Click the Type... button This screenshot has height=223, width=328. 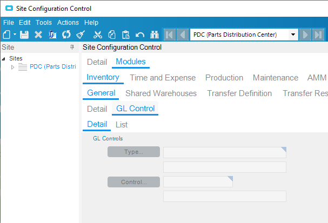click(x=133, y=152)
